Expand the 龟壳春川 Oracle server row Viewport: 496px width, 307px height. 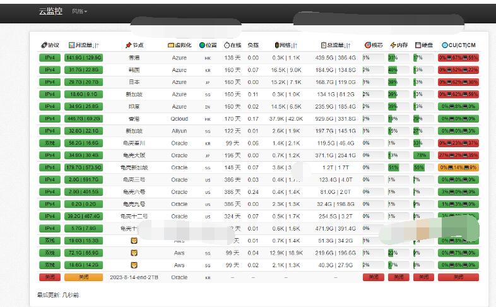click(134, 143)
